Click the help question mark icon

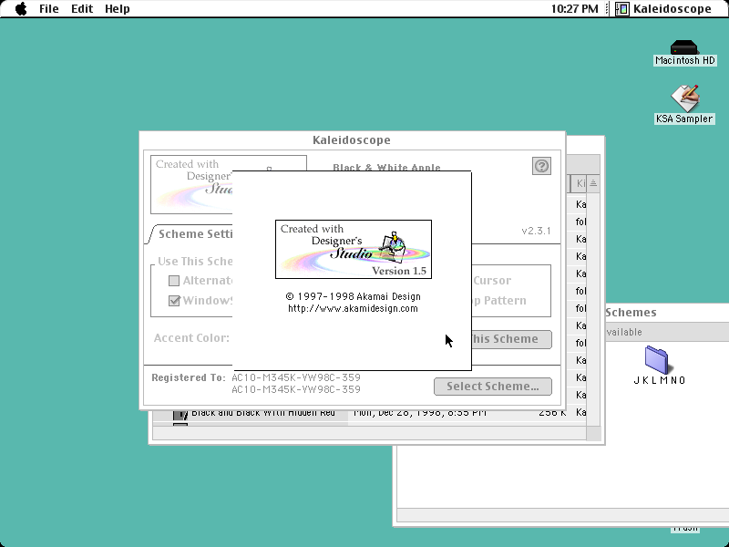pos(541,166)
